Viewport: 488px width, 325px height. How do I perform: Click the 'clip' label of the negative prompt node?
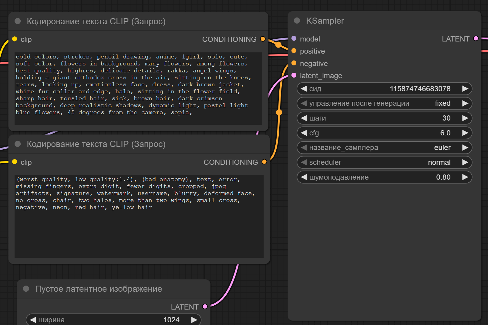(26, 162)
